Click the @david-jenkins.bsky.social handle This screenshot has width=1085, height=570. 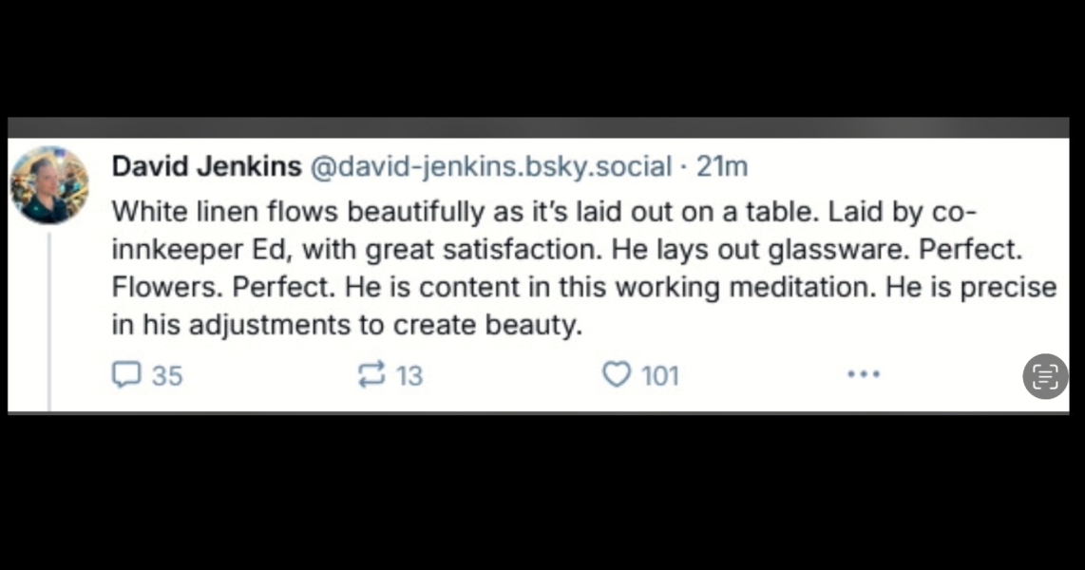click(x=491, y=167)
